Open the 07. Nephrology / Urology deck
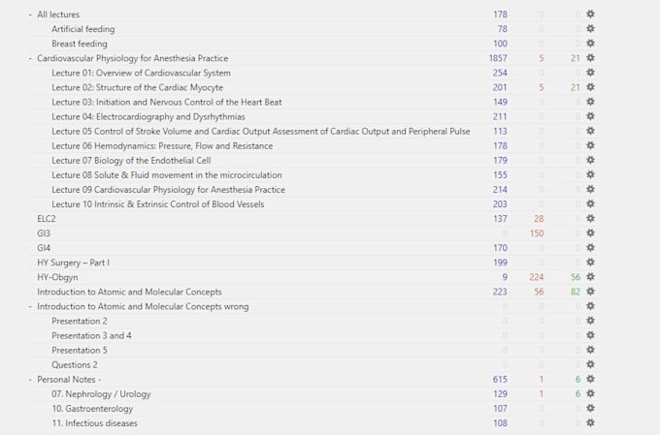 pyautogui.click(x=101, y=393)
